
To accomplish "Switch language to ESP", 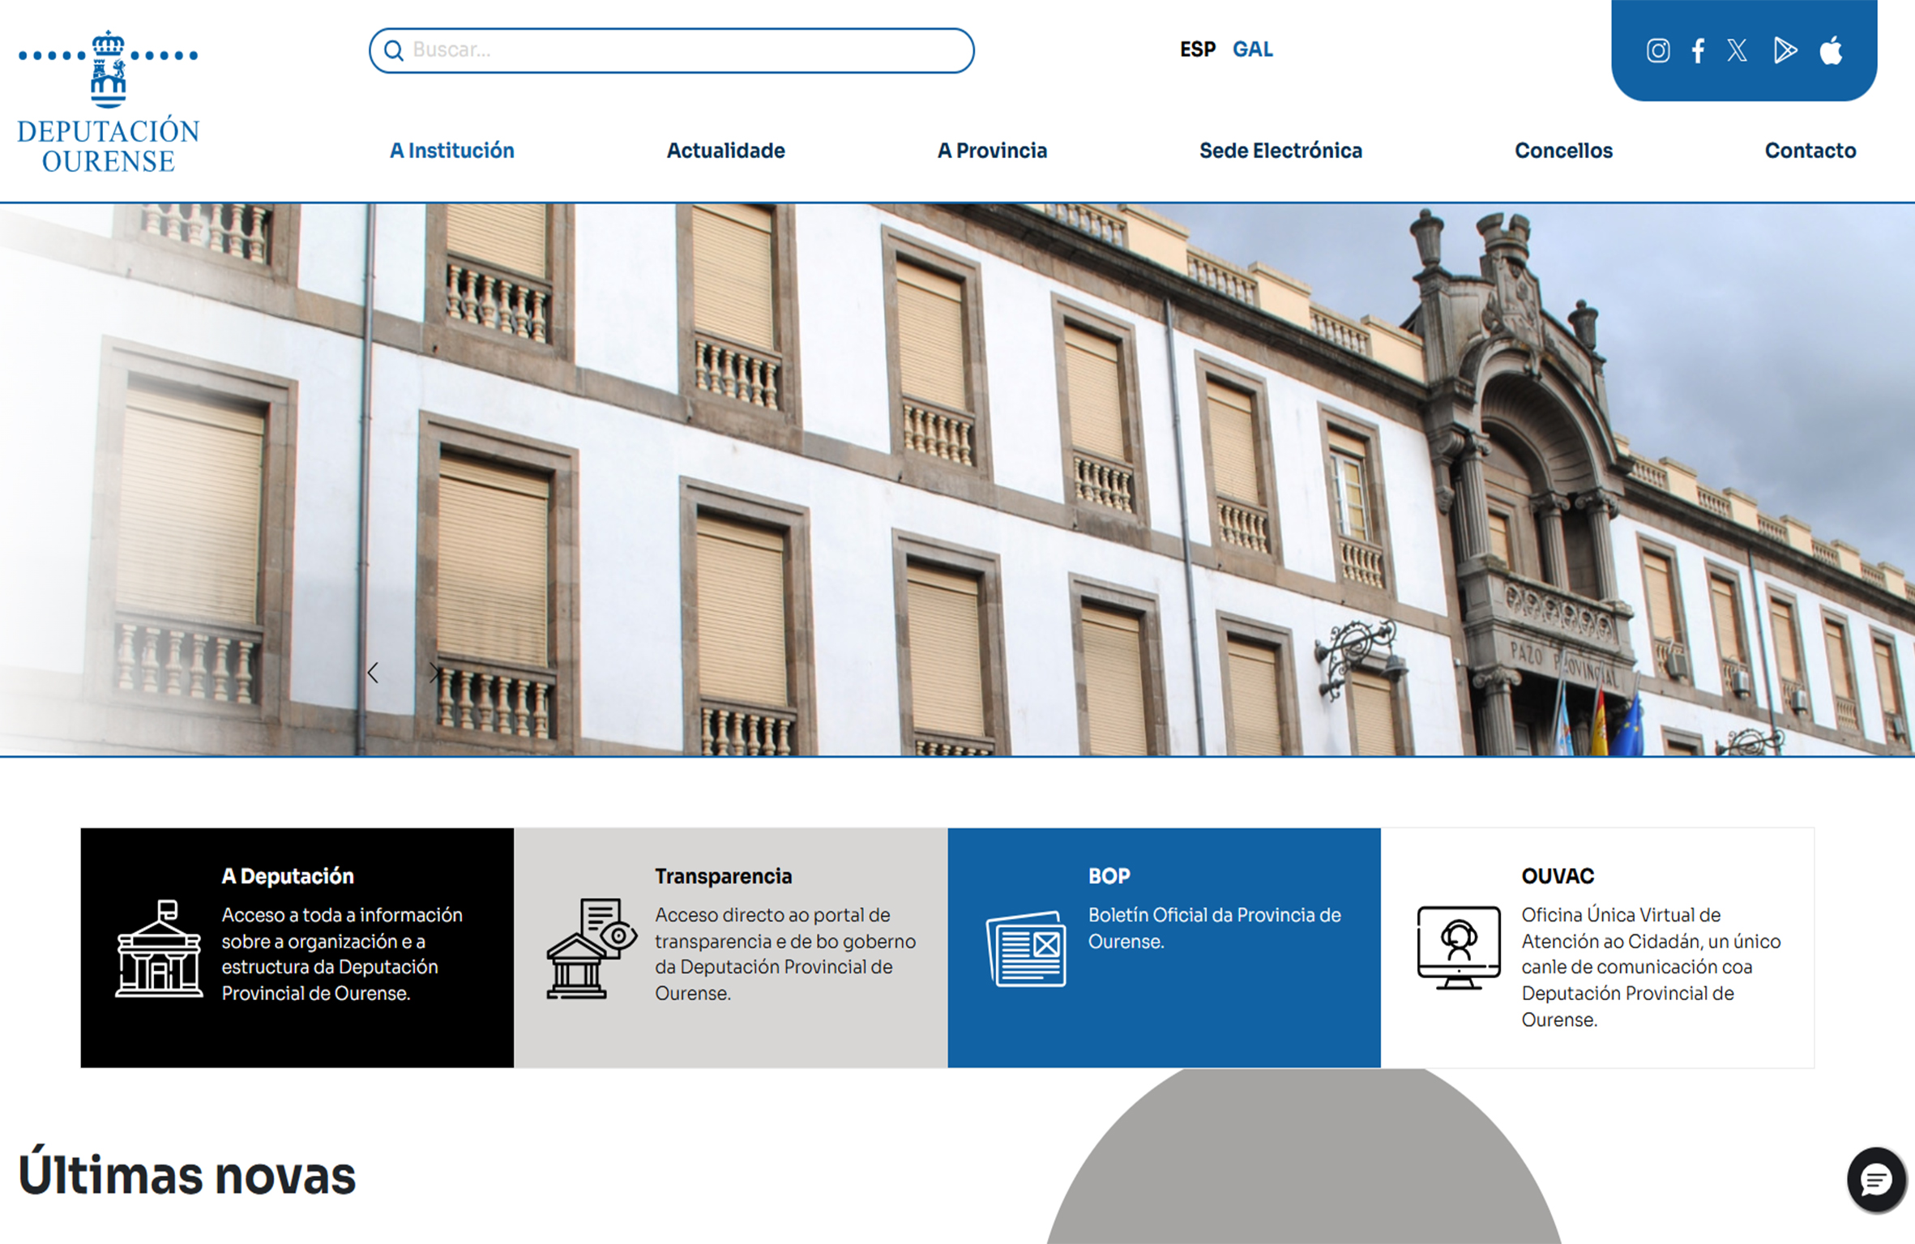I will click(x=1197, y=50).
